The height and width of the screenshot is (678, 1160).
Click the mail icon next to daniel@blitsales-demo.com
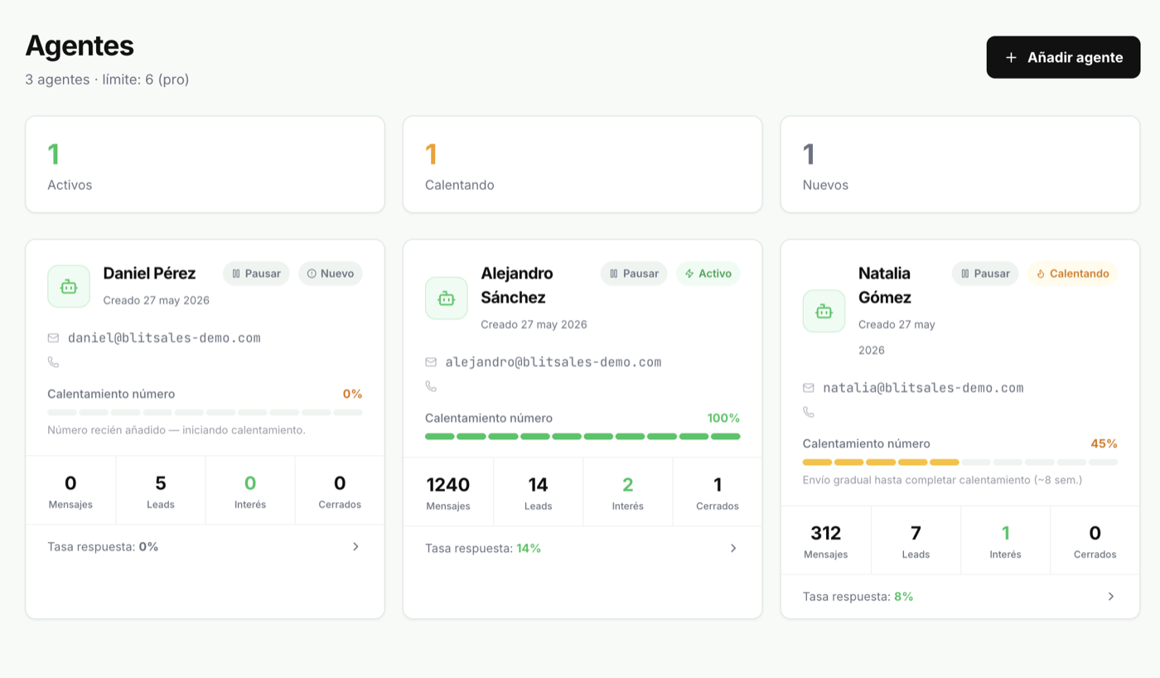pyautogui.click(x=53, y=338)
